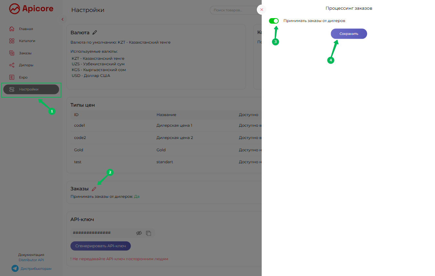
Task: Click the Настройки settings icon
Action: pyautogui.click(x=12, y=89)
